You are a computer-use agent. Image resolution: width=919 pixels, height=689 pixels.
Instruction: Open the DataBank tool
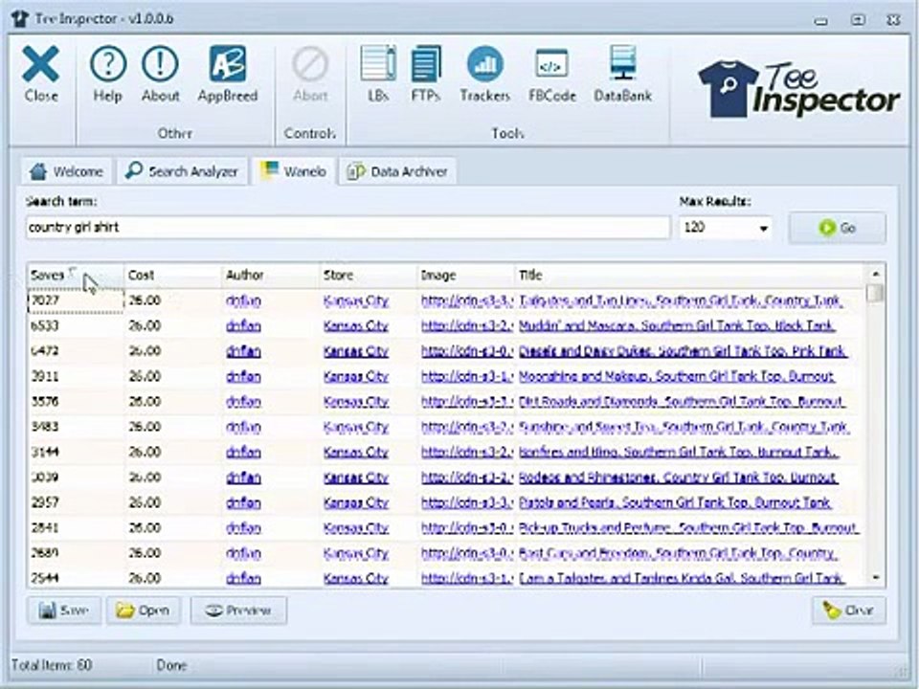(x=622, y=75)
